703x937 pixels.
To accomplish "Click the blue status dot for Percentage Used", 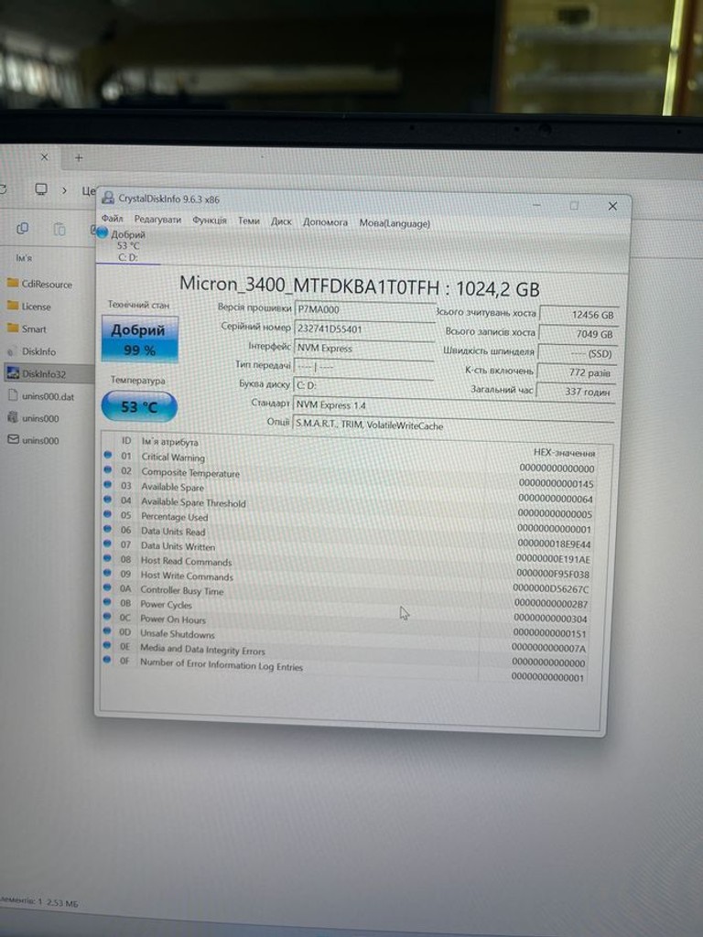I will point(108,514).
